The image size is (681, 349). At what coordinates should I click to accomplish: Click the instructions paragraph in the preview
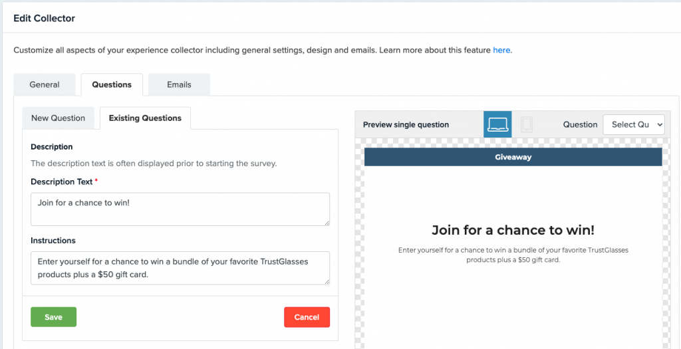coord(513,255)
